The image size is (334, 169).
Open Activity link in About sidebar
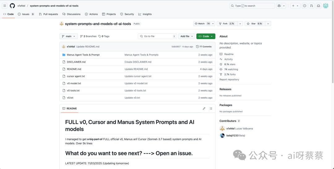coord(228,60)
